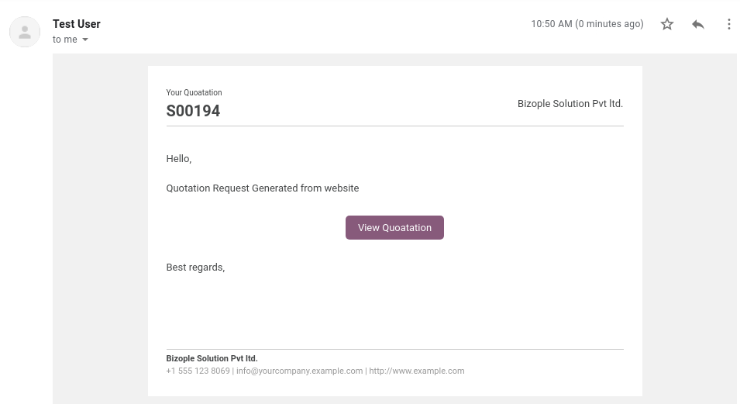The width and height of the screenshot is (740, 404).
Task: Click the sender's avatar picture
Action: tap(25, 32)
